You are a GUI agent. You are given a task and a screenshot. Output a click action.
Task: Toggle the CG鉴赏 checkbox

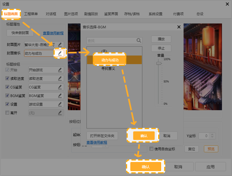[7, 87]
